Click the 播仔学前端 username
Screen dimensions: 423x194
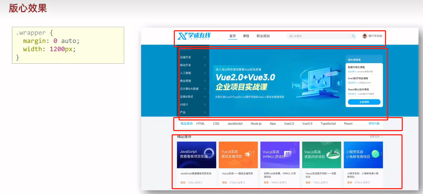pos(375,36)
